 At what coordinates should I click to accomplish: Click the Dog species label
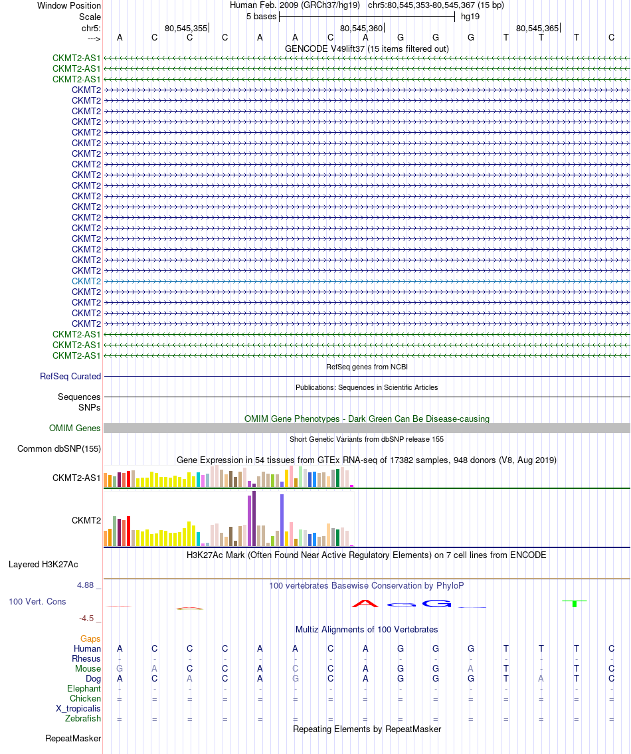click(x=93, y=679)
